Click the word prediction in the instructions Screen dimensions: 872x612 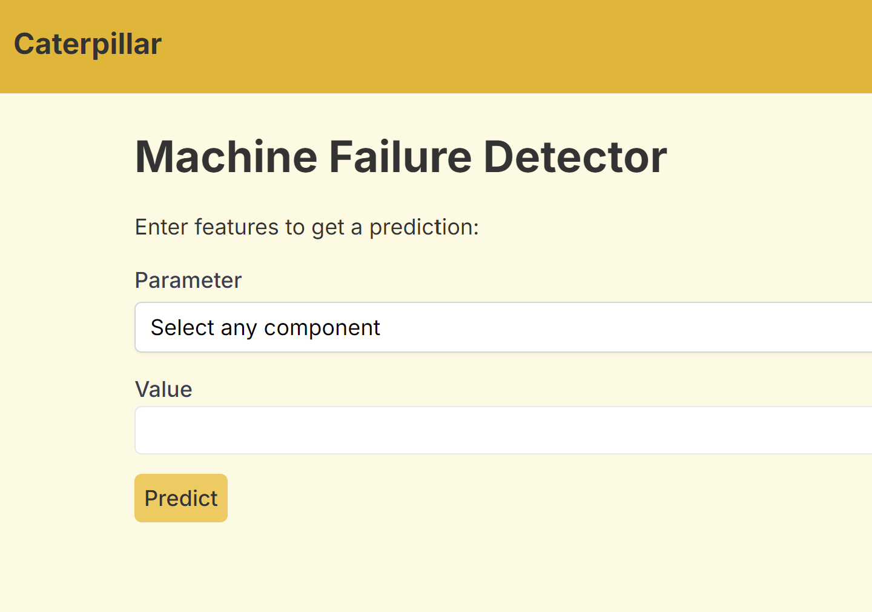click(421, 227)
